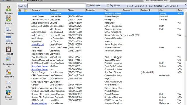Select the Bass Metals company cell

[37, 51]
